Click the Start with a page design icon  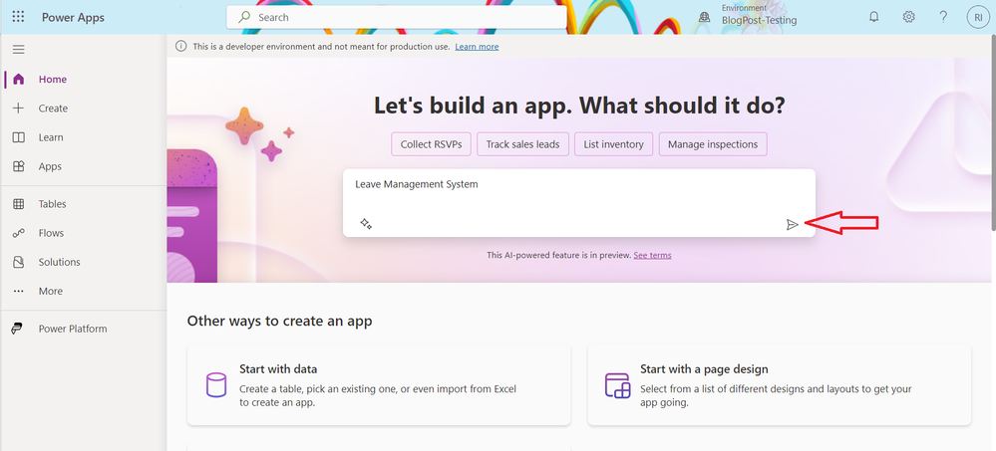click(617, 385)
